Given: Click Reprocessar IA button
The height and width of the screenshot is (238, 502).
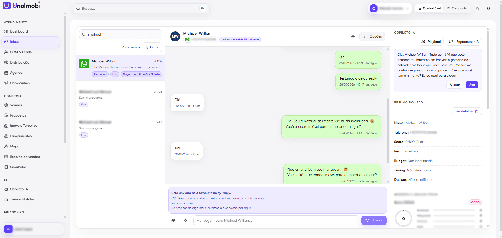Looking at the screenshot, I should [464, 42].
